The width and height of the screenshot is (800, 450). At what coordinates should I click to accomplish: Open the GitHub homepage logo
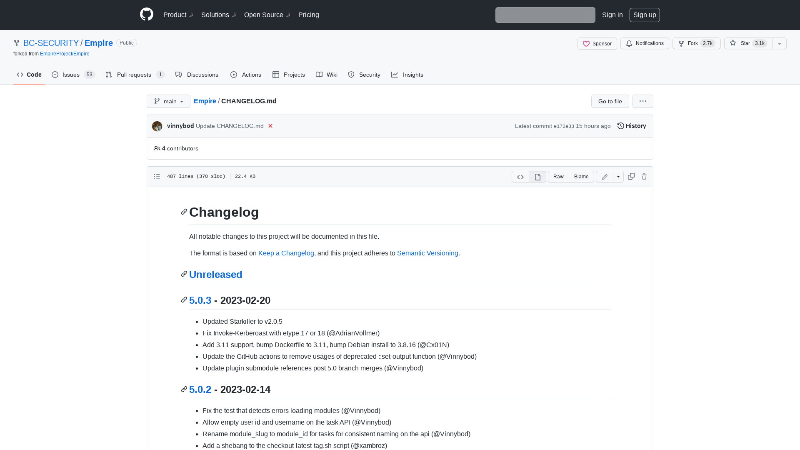(147, 15)
